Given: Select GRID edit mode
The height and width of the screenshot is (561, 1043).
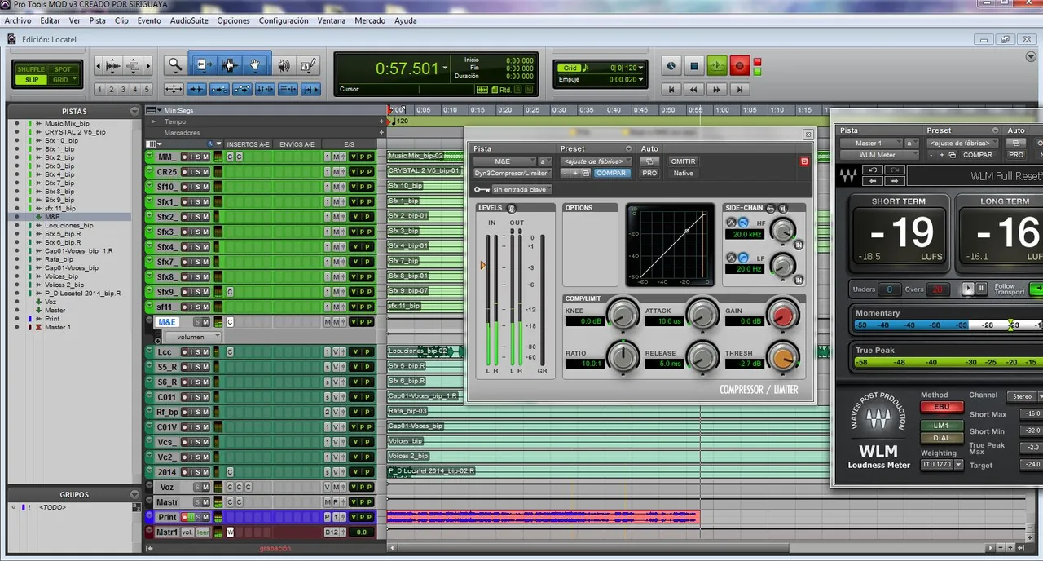Looking at the screenshot, I should 63,80.
